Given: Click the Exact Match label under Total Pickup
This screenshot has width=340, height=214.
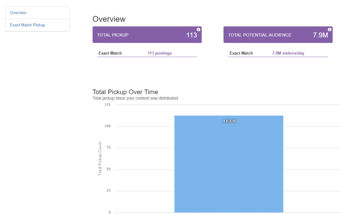Looking at the screenshot, I should click(x=110, y=53).
